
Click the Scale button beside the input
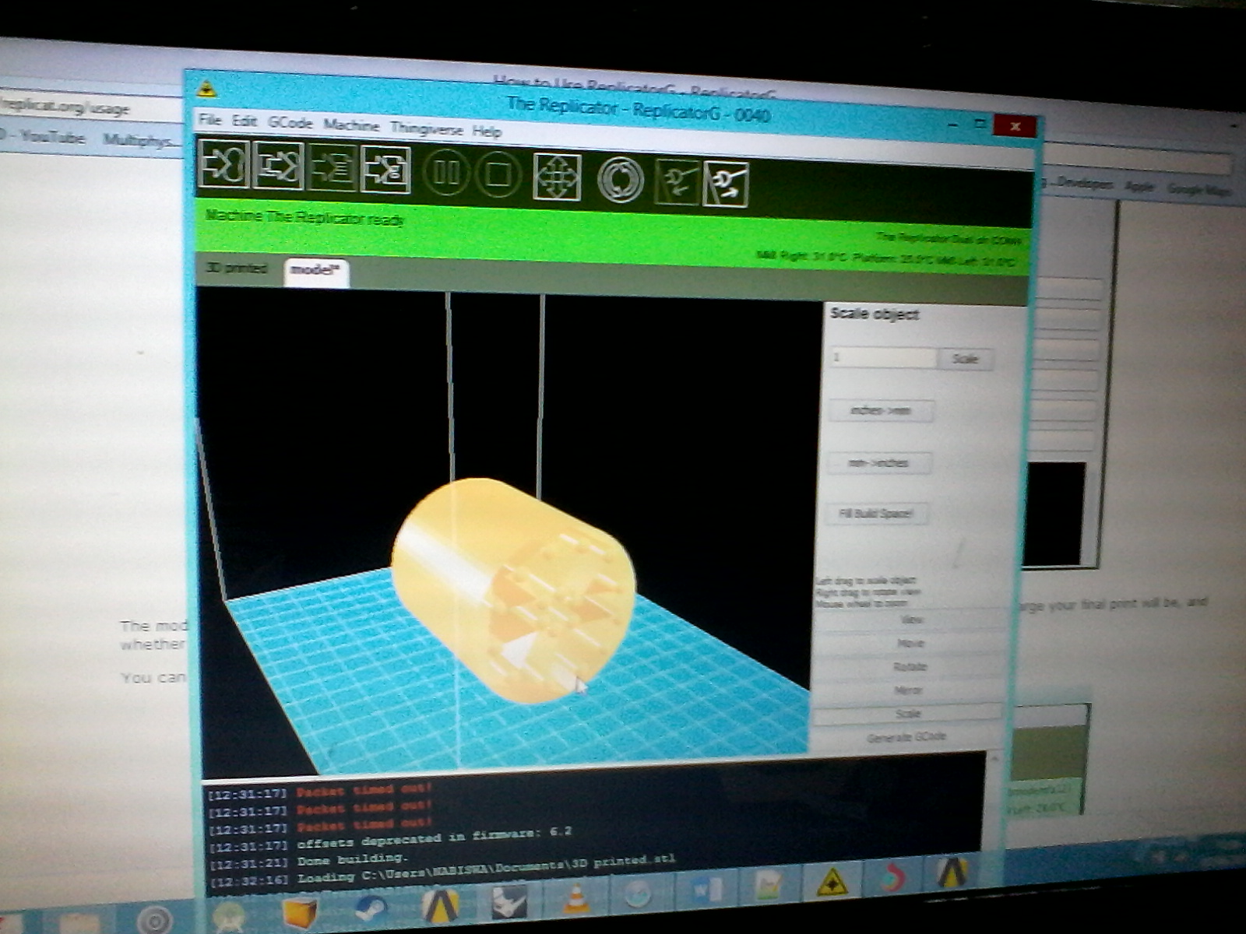(x=965, y=359)
